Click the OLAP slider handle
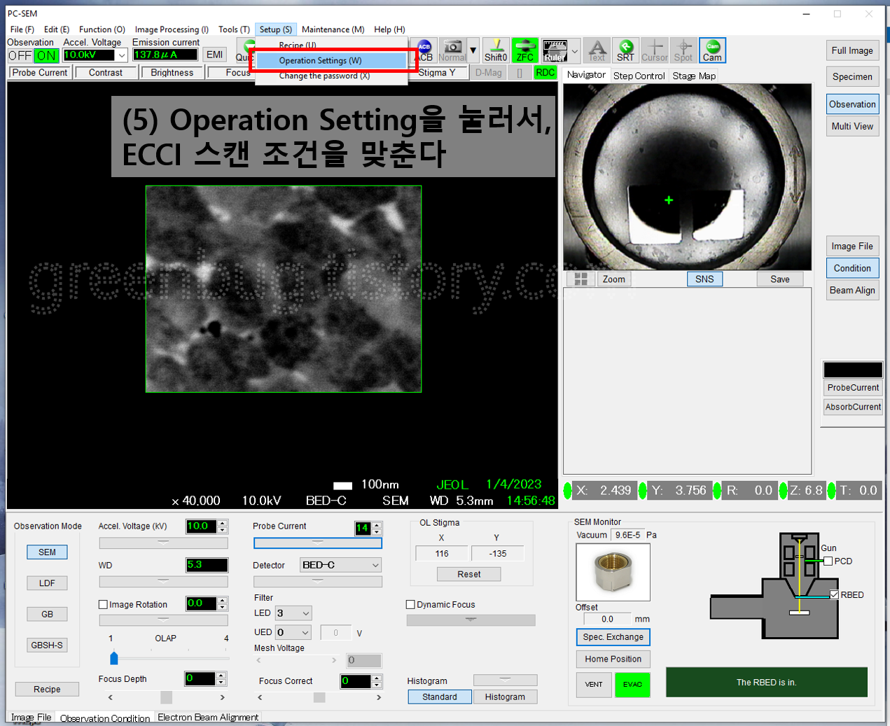This screenshot has height=726, width=890. 114,658
